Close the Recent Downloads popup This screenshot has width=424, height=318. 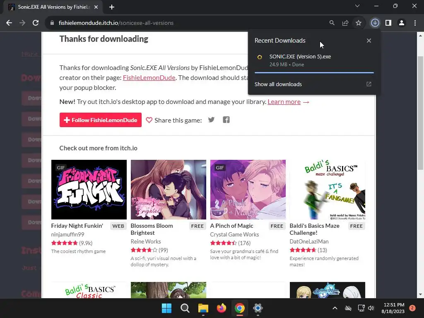(369, 41)
